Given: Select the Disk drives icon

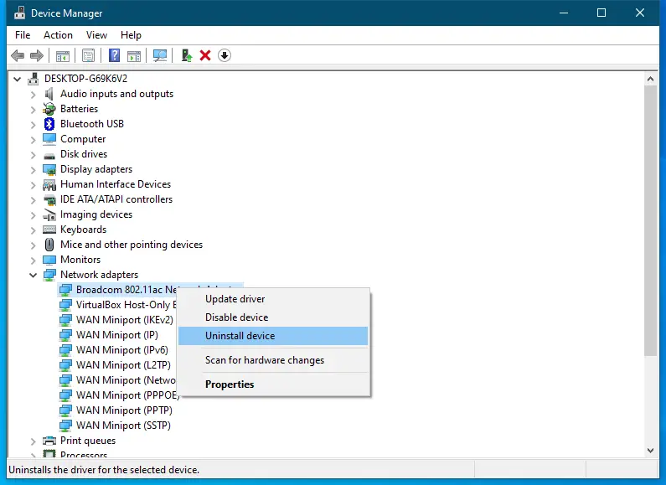Looking at the screenshot, I should click(x=49, y=156).
